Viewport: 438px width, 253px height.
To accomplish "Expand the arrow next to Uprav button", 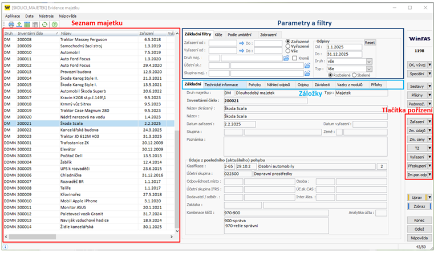I will pos(429,197).
